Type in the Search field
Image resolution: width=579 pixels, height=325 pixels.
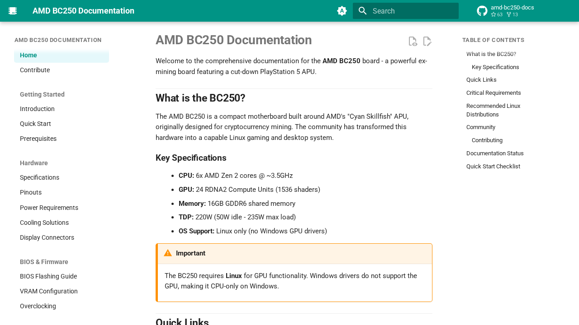click(412, 11)
